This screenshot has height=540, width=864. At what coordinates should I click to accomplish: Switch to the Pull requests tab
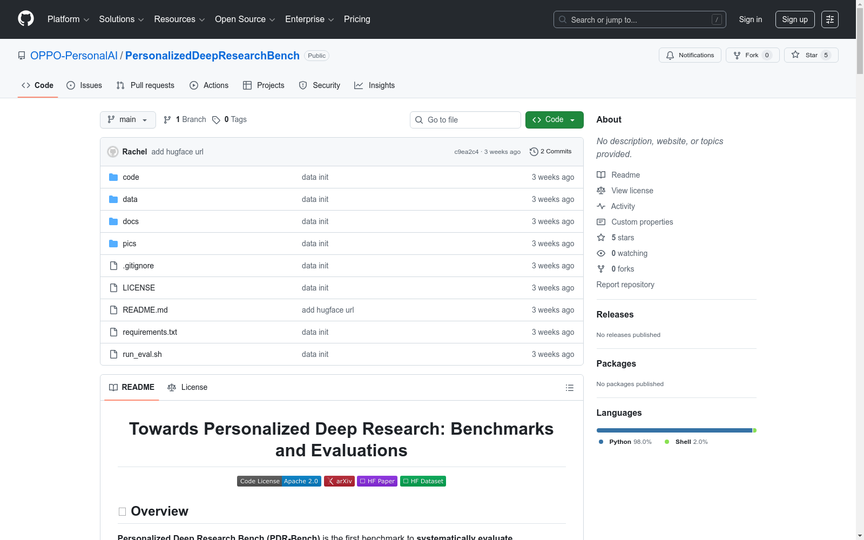(145, 85)
